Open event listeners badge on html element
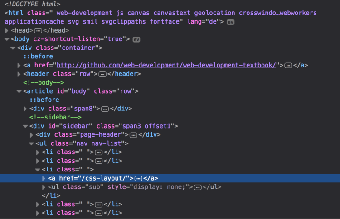This screenshot has width=340, height=219. click(x=230, y=22)
